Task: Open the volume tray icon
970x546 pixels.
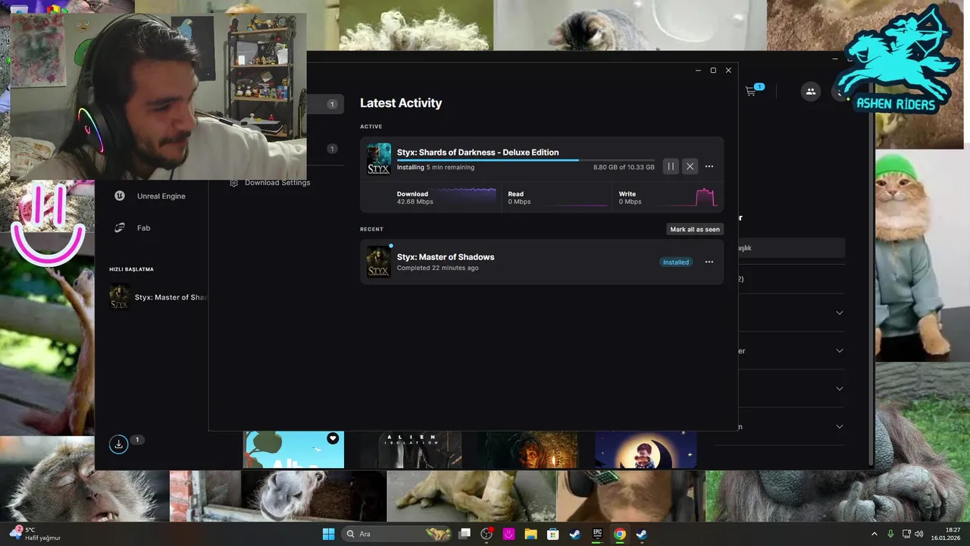Action: (x=919, y=534)
